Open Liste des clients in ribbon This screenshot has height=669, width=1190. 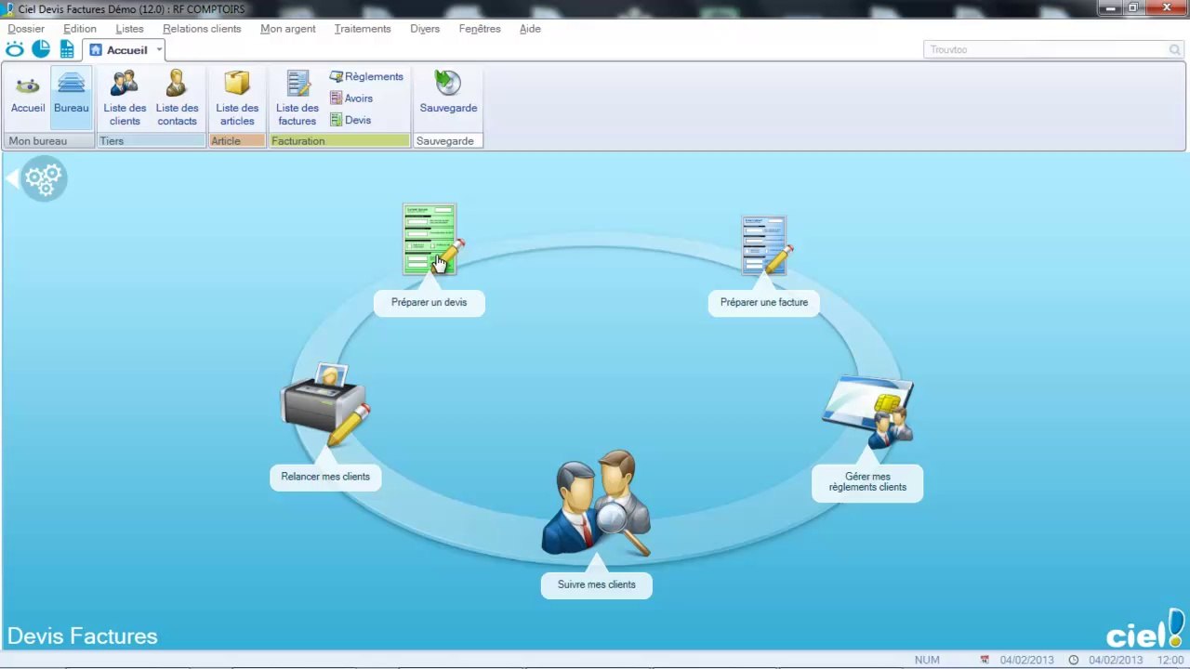click(125, 98)
